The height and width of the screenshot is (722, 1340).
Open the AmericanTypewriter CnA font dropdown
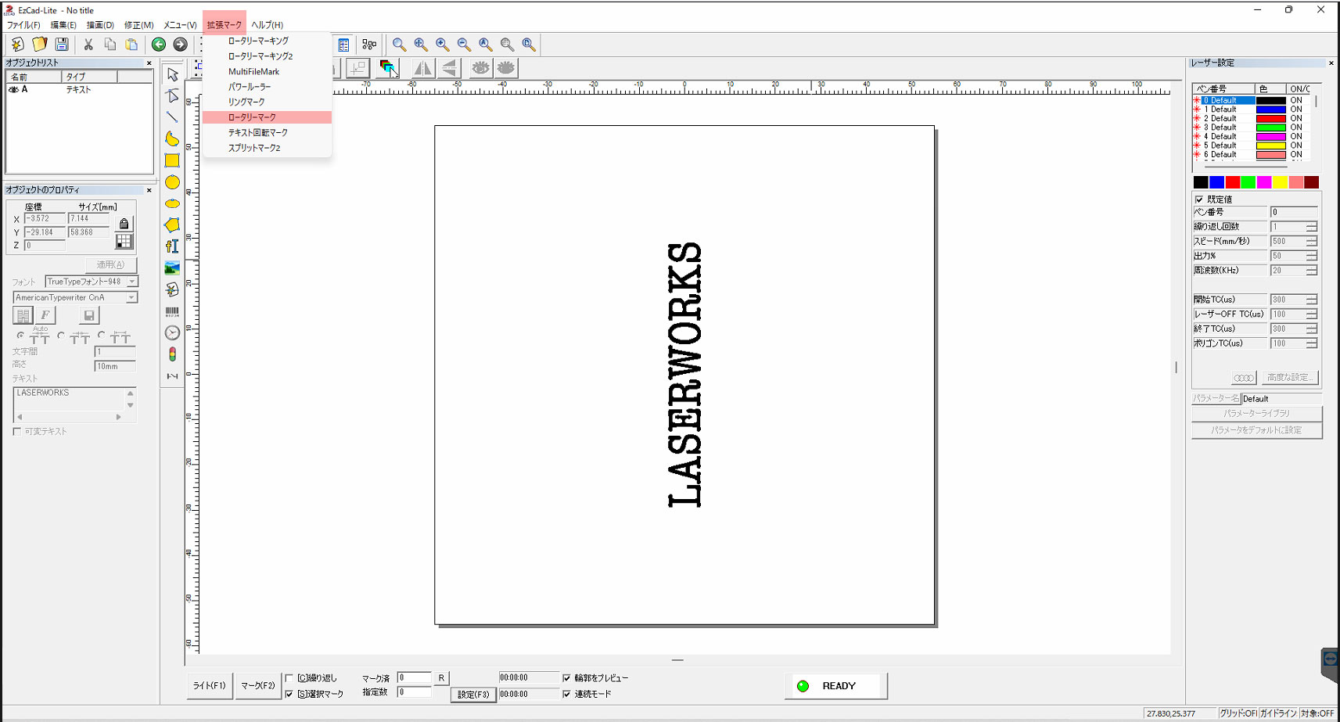tap(131, 298)
